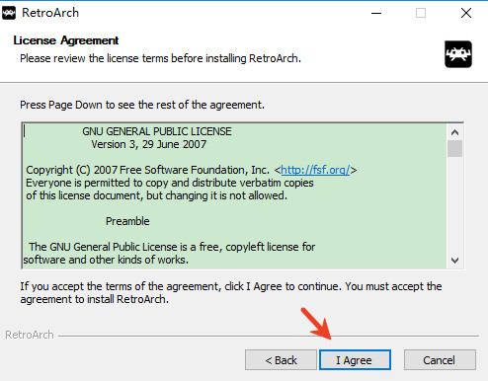
Task: Click the License Agreement header title
Action: (x=66, y=40)
